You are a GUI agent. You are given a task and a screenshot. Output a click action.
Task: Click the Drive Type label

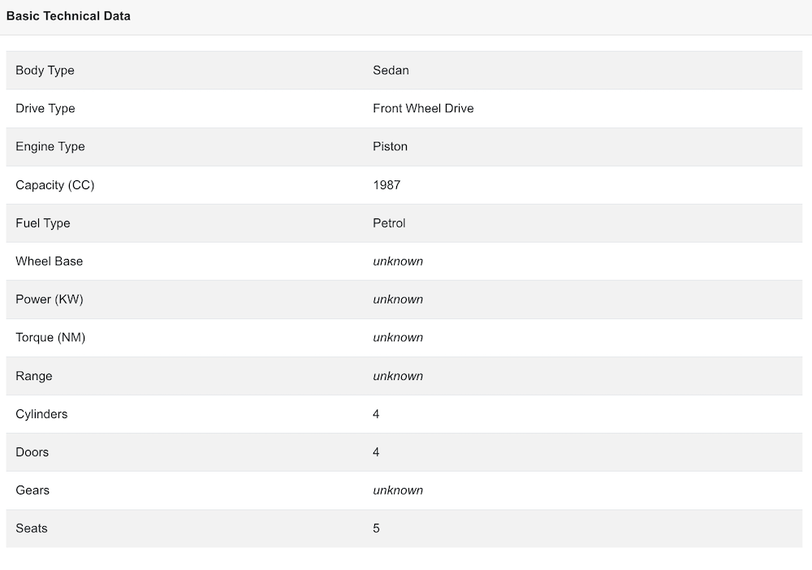click(45, 109)
